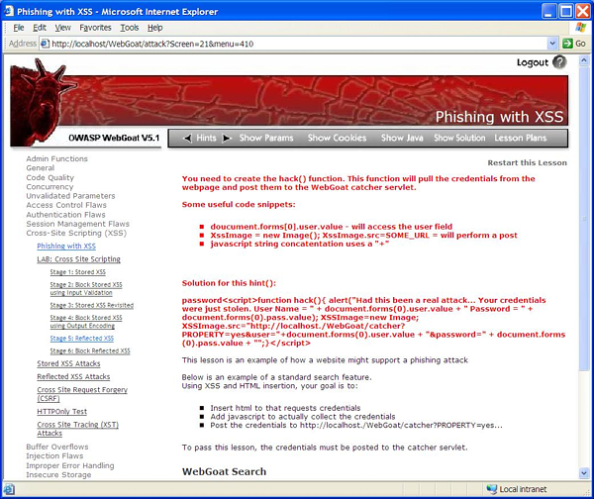Image resolution: width=594 pixels, height=499 pixels.
Task: Click the status bar page icon
Action: click(10, 489)
